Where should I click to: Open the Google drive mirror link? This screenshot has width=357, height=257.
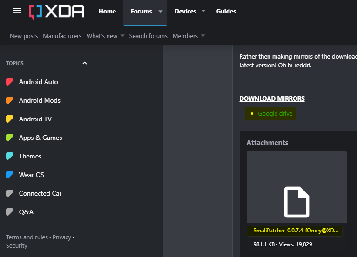pyautogui.click(x=275, y=113)
